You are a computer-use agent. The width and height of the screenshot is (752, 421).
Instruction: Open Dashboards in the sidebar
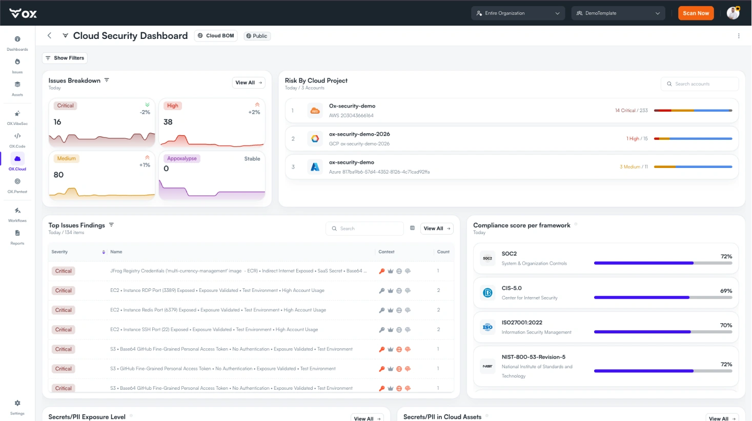pos(17,43)
